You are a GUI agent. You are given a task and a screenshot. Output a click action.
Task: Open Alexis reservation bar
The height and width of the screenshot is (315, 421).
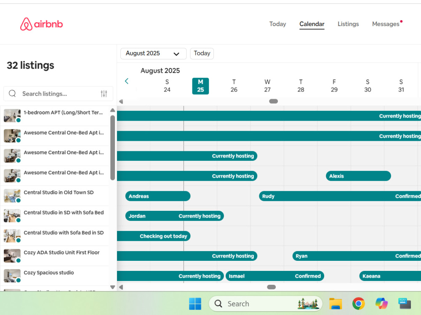(358, 176)
